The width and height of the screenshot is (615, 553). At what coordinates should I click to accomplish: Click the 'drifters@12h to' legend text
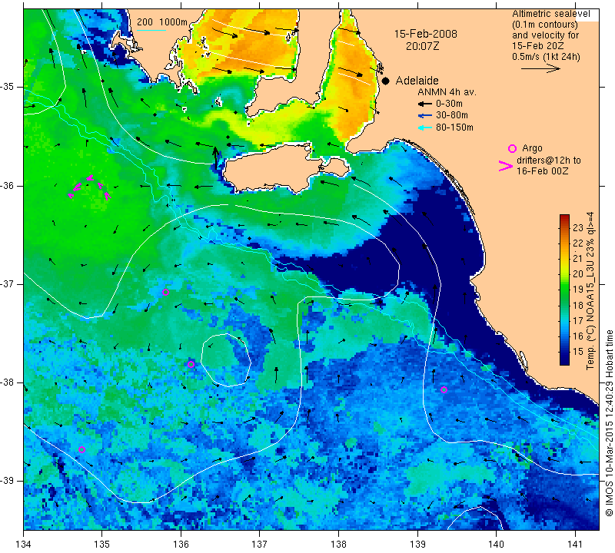(x=549, y=161)
